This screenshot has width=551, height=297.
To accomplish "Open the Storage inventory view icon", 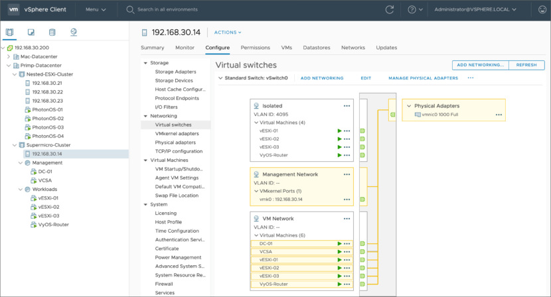I will click(x=52, y=32).
